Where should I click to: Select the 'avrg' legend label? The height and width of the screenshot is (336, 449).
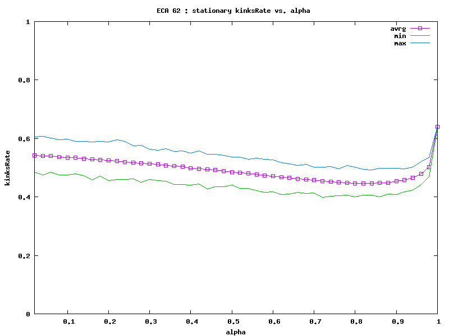pos(398,28)
